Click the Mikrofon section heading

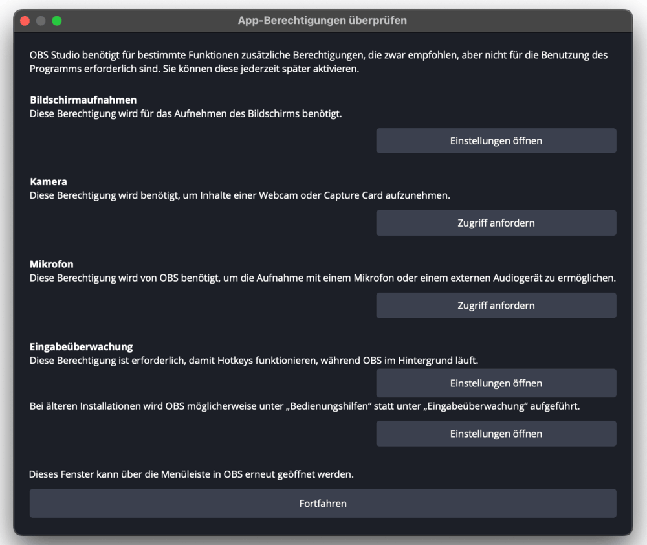pyautogui.click(x=52, y=264)
